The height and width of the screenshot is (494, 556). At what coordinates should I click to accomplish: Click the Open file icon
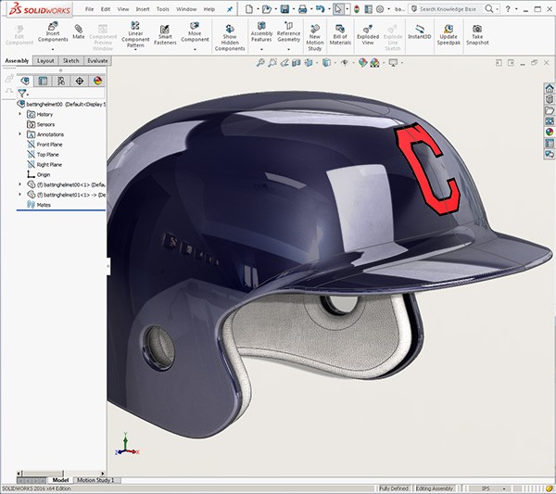(x=267, y=9)
